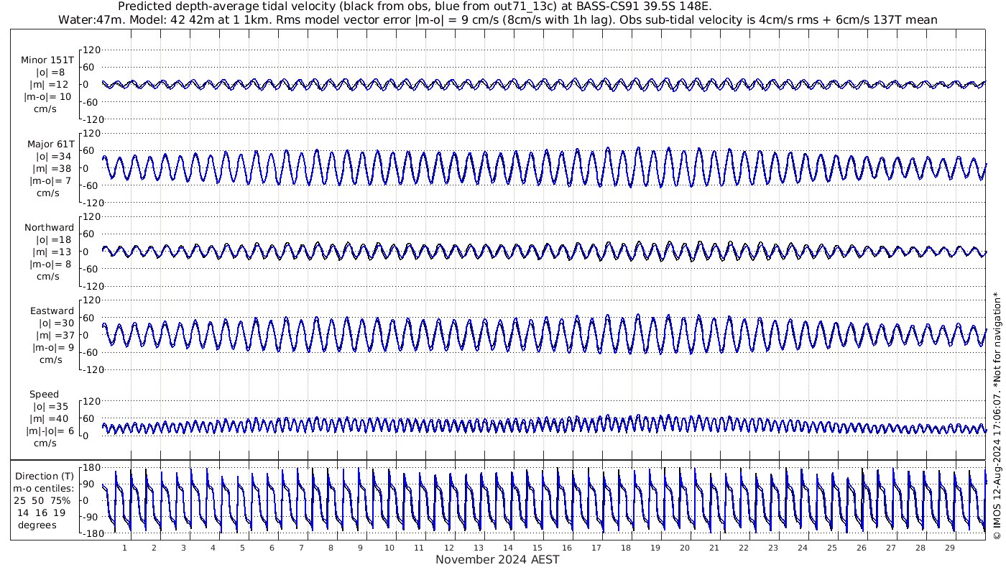Click the 'Speed' panel label
This screenshot has height=575, width=1006.
click(x=45, y=395)
